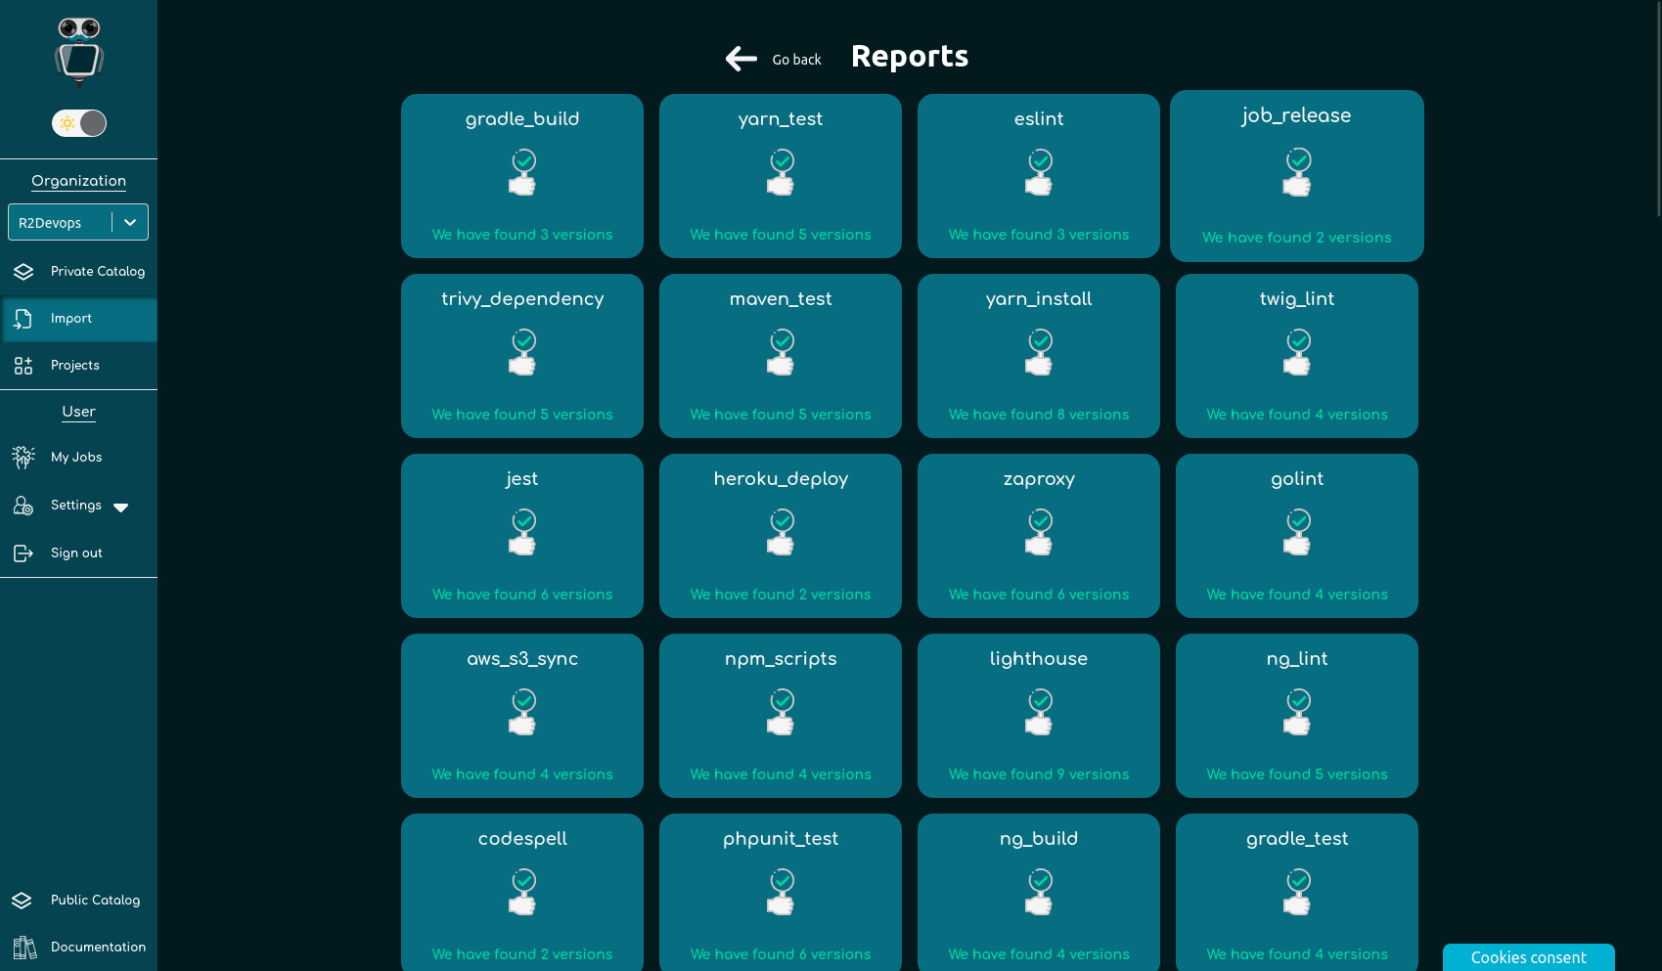Open the Documentation books icon

[x=24, y=948]
